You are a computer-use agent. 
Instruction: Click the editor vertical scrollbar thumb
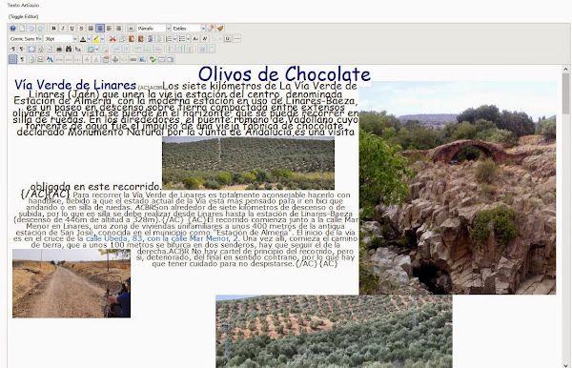(x=565, y=93)
